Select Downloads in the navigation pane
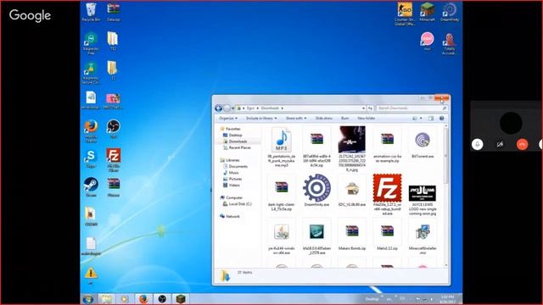This screenshot has width=543, height=305. tap(238, 141)
